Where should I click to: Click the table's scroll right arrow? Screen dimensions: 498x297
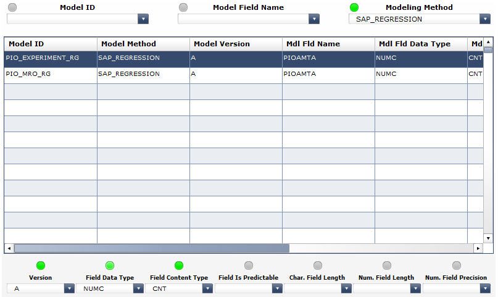(x=478, y=248)
